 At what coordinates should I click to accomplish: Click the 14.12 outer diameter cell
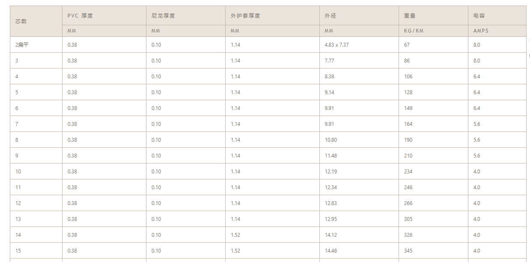click(x=359, y=235)
